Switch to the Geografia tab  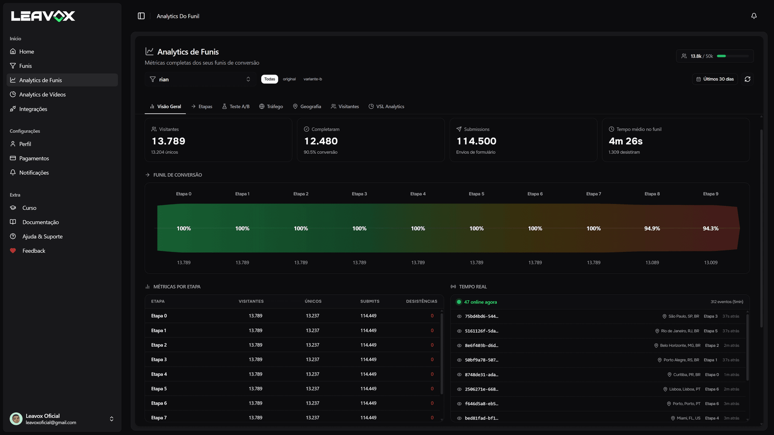tap(307, 106)
